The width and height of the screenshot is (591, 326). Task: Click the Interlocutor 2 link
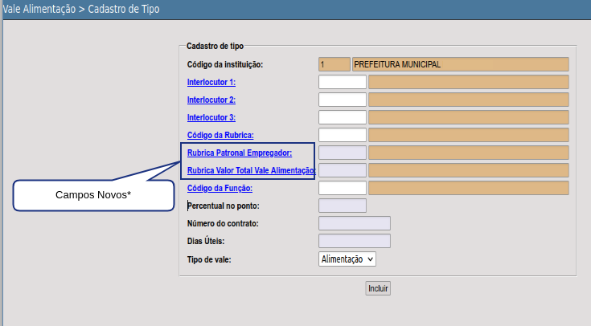(211, 100)
